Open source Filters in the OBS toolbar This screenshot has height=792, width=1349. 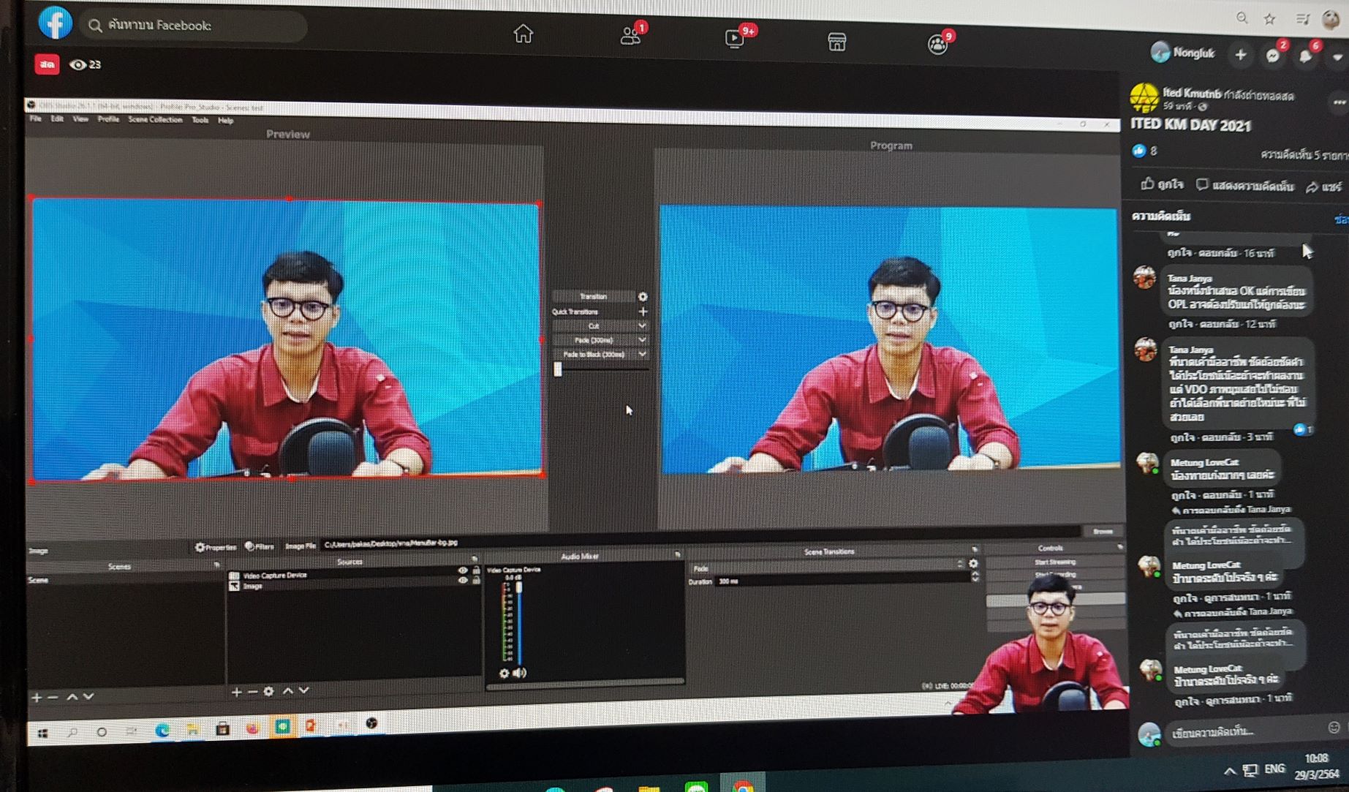click(260, 546)
